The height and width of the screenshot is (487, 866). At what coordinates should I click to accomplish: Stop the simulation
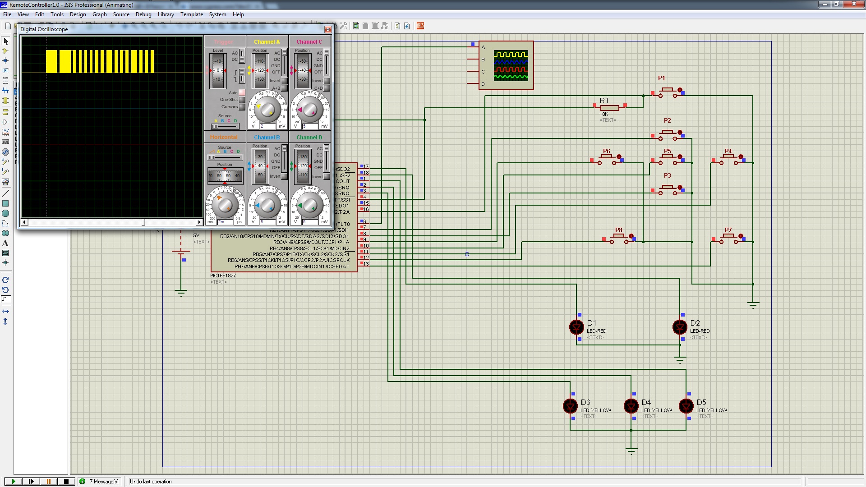click(x=66, y=482)
